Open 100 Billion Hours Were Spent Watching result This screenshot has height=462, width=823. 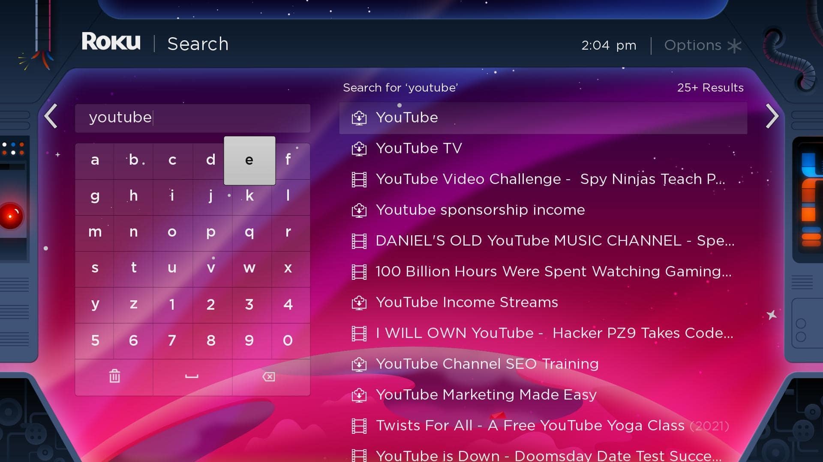(543, 272)
